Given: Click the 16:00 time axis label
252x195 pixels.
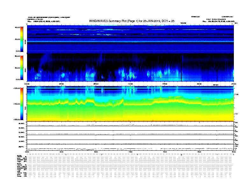Looking at the screenshot, I should point(164,84).
